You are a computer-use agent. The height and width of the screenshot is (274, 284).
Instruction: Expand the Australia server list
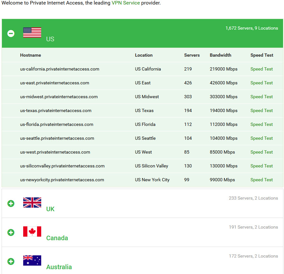click(11, 261)
